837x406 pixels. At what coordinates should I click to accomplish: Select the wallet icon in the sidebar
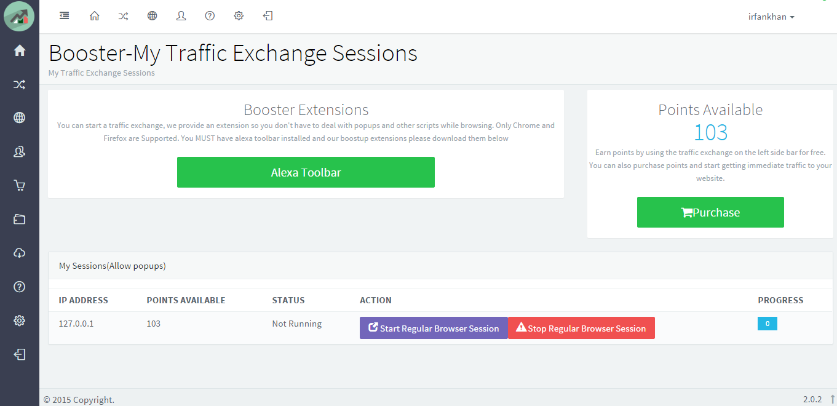[19, 219]
